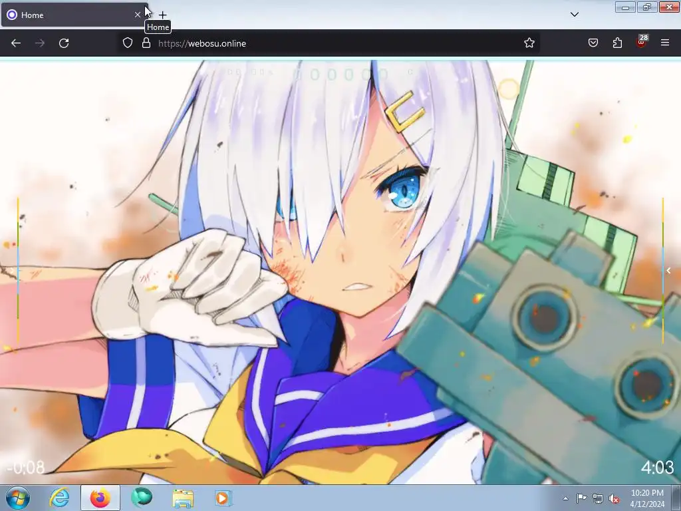
Task: Launch the media player taskbar icon
Action: 223,498
